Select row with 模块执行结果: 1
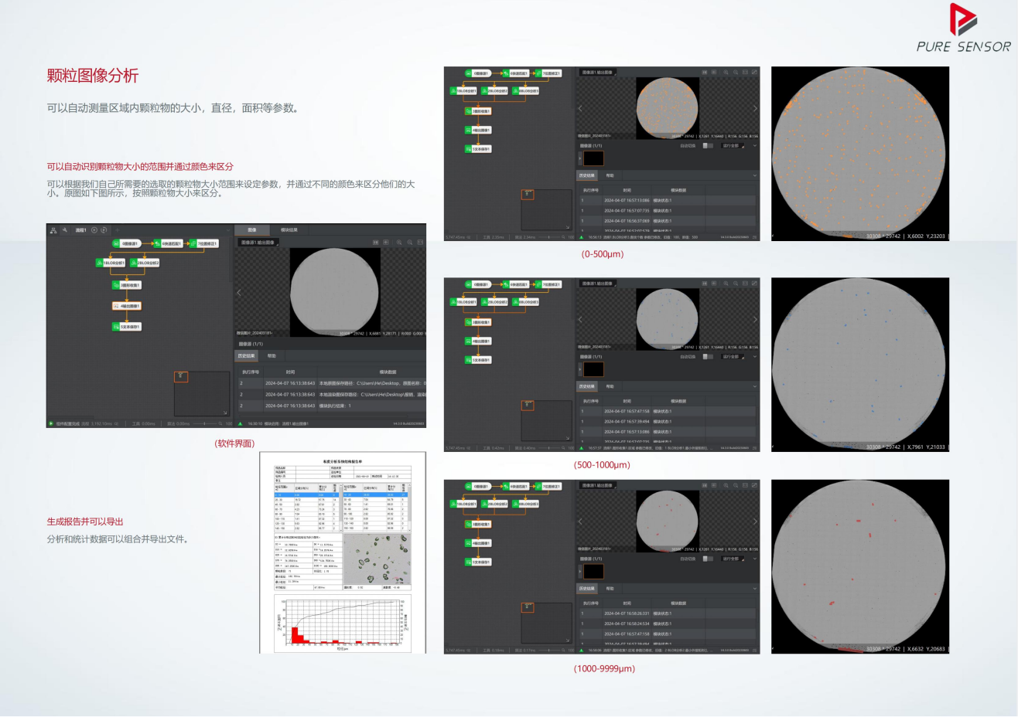Image resolution: width=1018 pixels, height=717 pixels. 330,405
